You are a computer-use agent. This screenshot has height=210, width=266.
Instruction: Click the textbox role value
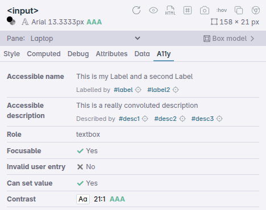[x=88, y=135]
